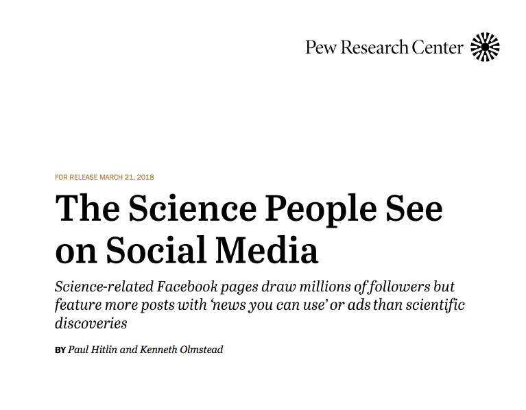Click the Pew Research Center sunburst logo icon
526x410 pixels.
[x=485, y=47]
